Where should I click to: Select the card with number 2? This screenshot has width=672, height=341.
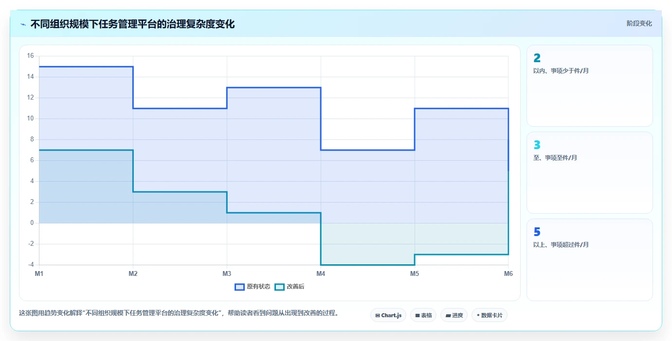click(590, 85)
